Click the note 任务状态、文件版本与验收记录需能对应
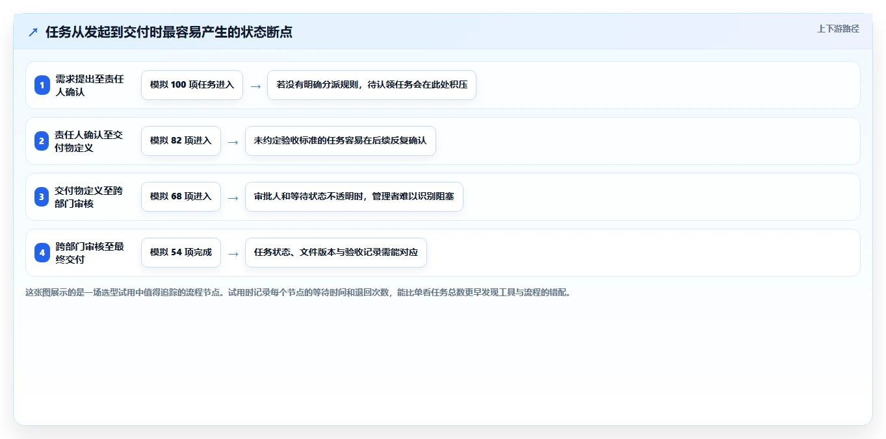The width and height of the screenshot is (886, 439). pos(336,253)
